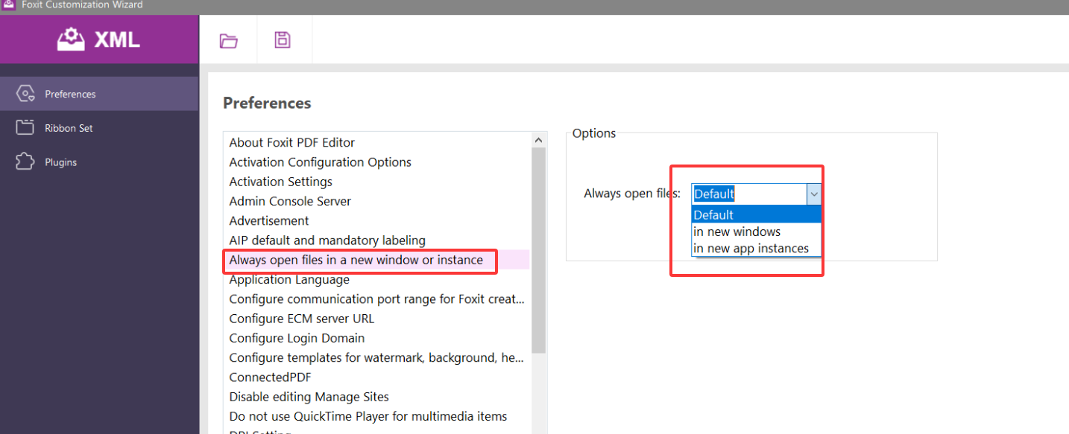
Task: Click the open folder icon in the toolbar
Action: tap(227, 39)
